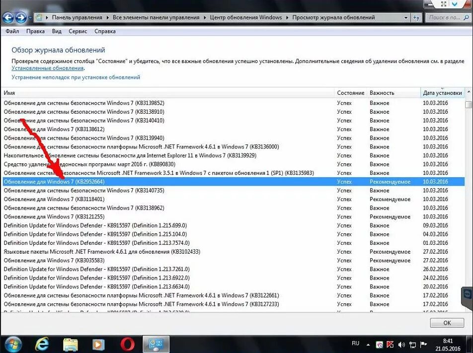Image resolution: width=473 pixels, height=353 pixels.
Task: Select row Обновление для Windows 7 (KB3118401)
Action: click(233, 199)
